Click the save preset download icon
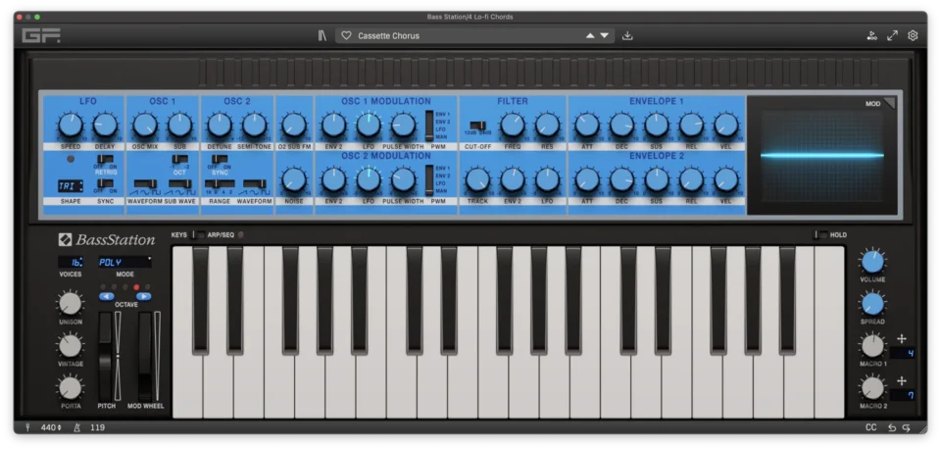 (x=627, y=36)
